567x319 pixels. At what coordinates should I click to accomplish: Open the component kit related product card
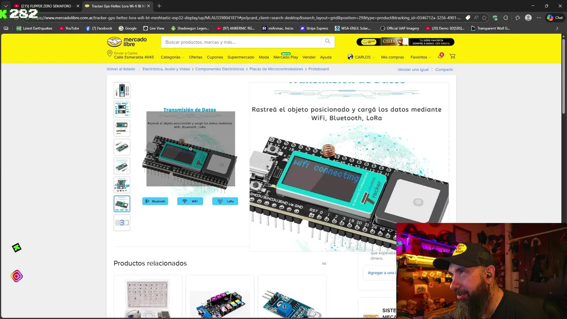click(x=148, y=296)
